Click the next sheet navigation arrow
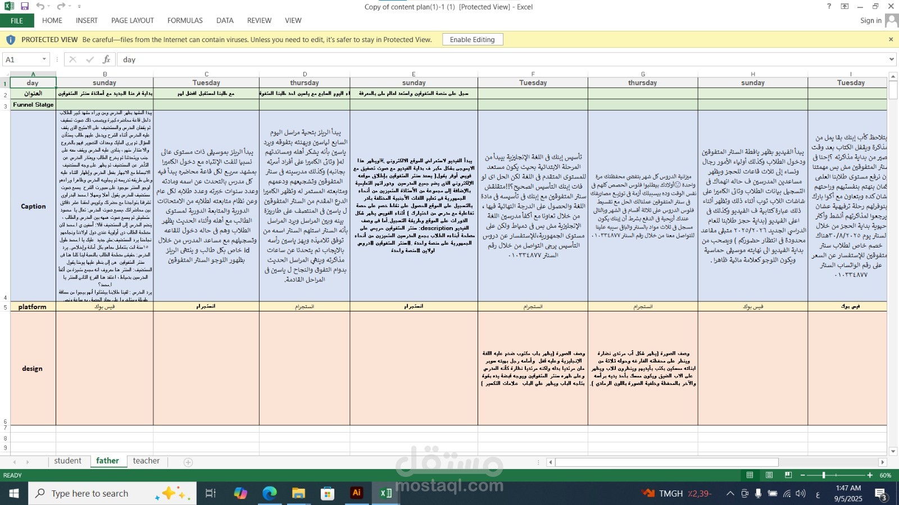The height and width of the screenshot is (505, 899). (x=27, y=462)
